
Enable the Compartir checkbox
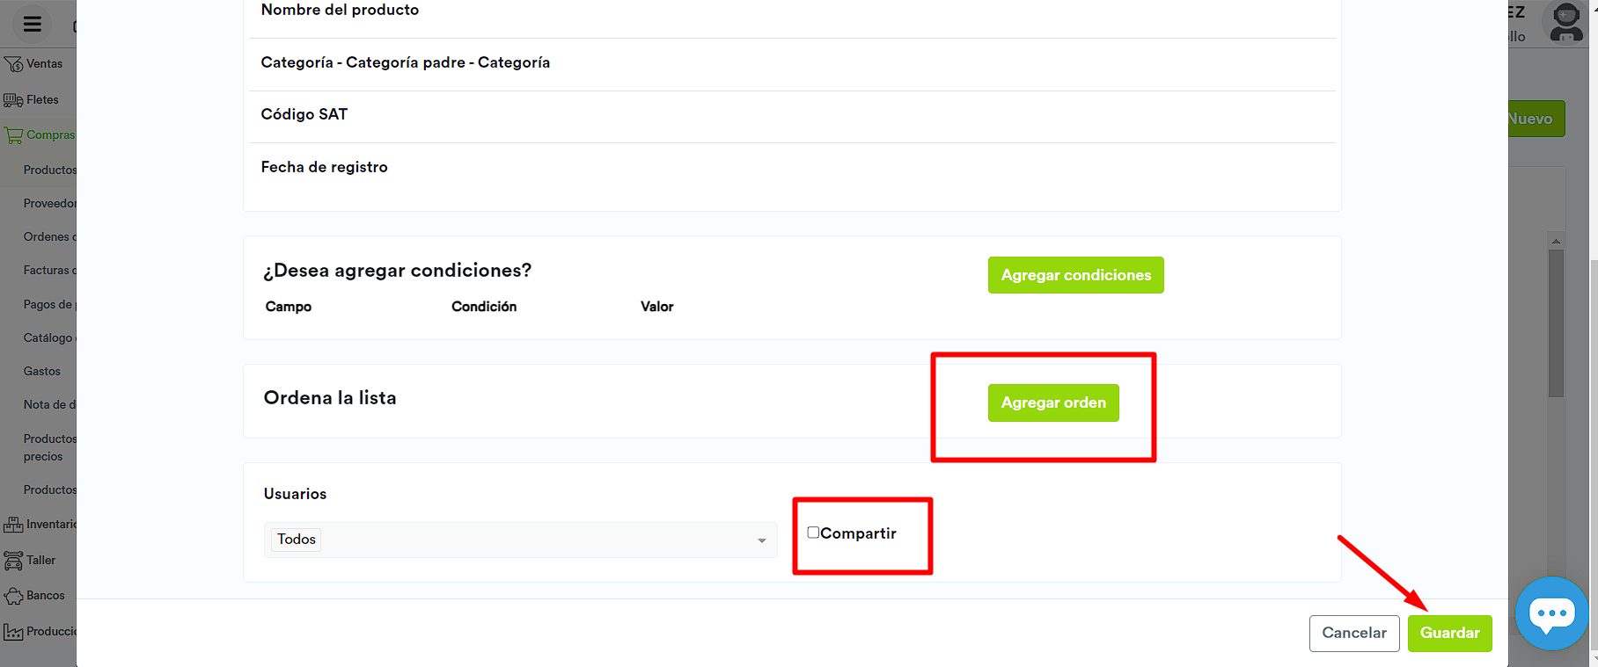tap(813, 533)
